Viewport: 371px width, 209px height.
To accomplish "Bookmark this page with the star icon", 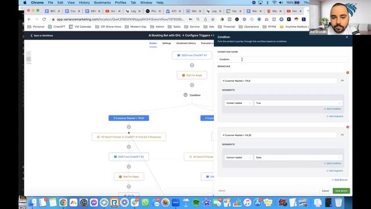I will (x=213, y=19).
